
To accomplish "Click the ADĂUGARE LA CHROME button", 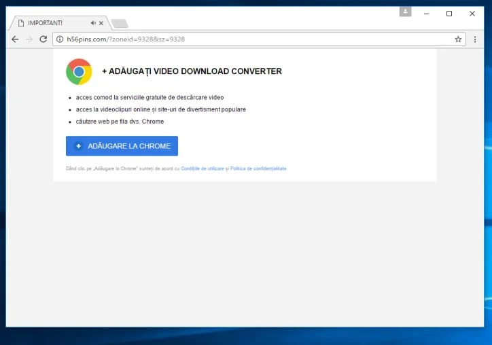I will 122,146.
